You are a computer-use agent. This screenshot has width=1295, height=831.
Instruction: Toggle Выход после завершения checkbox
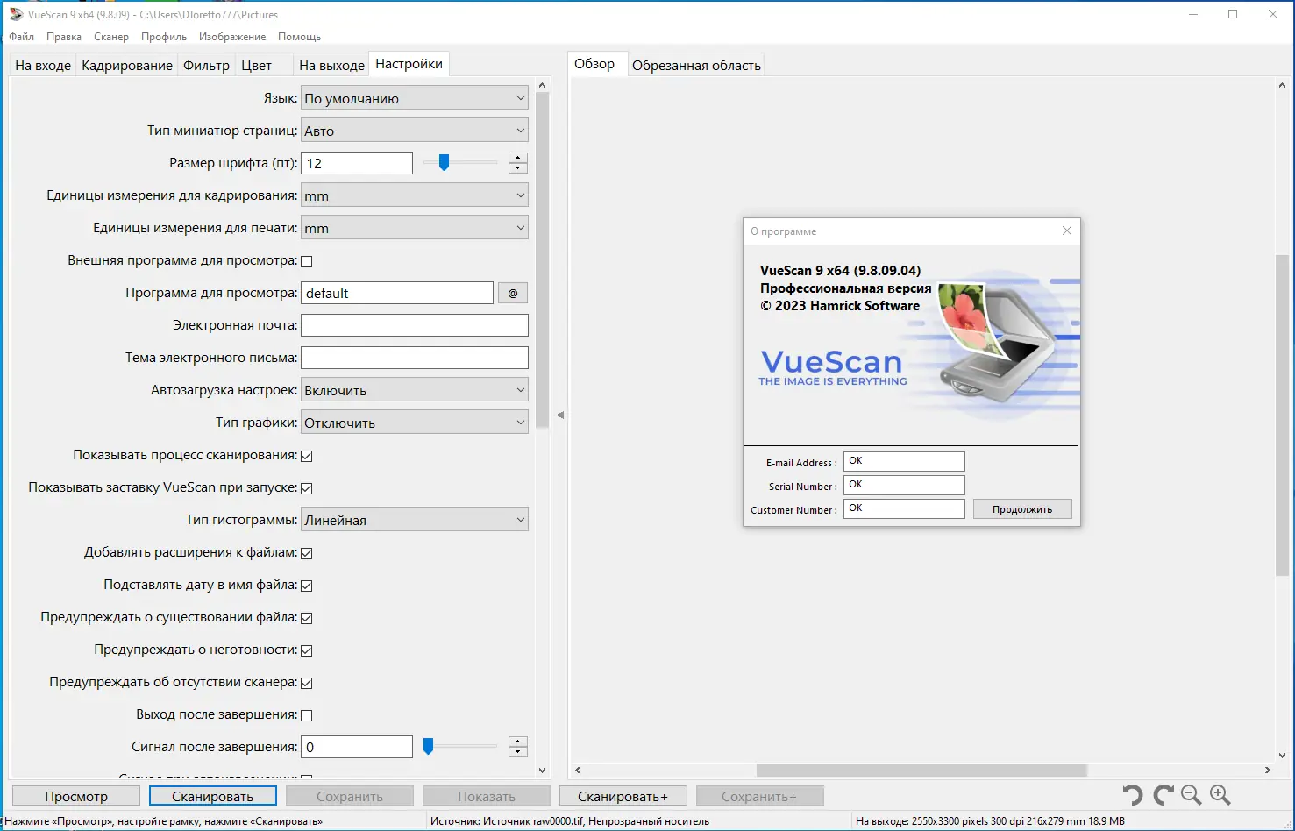pyautogui.click(x=307, y=715)
